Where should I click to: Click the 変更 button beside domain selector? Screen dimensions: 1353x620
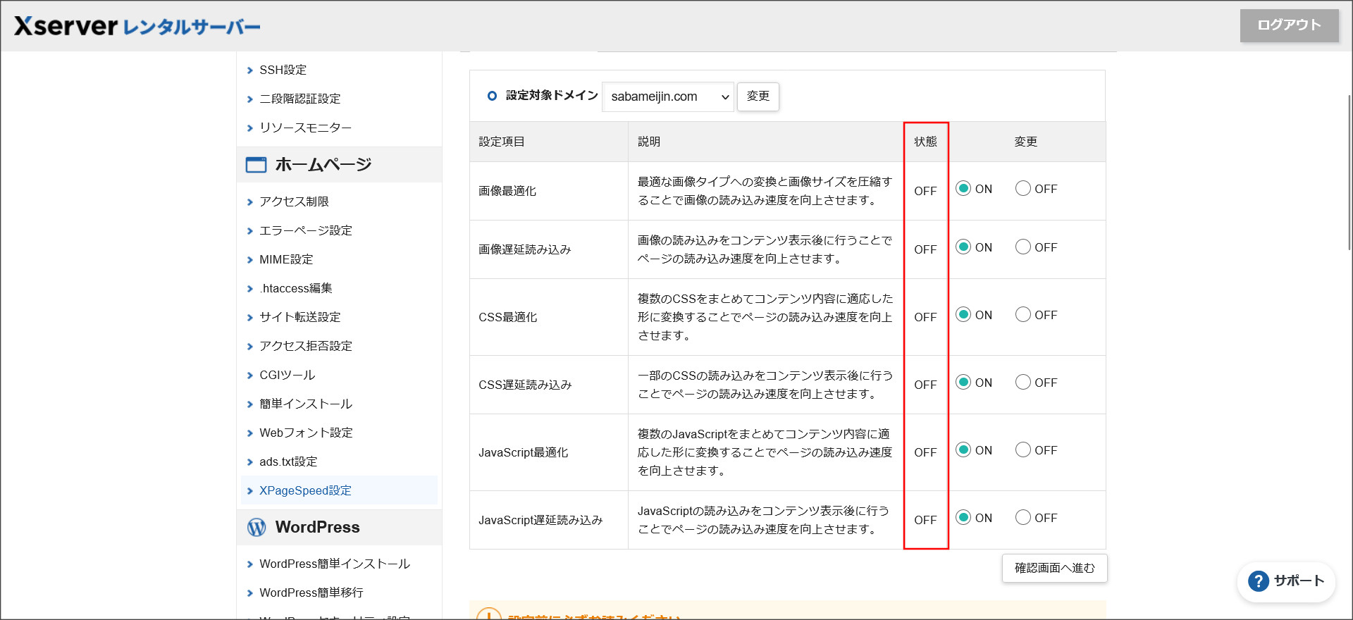[x=758, y=97]
